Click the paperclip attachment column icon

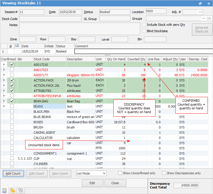10,46
